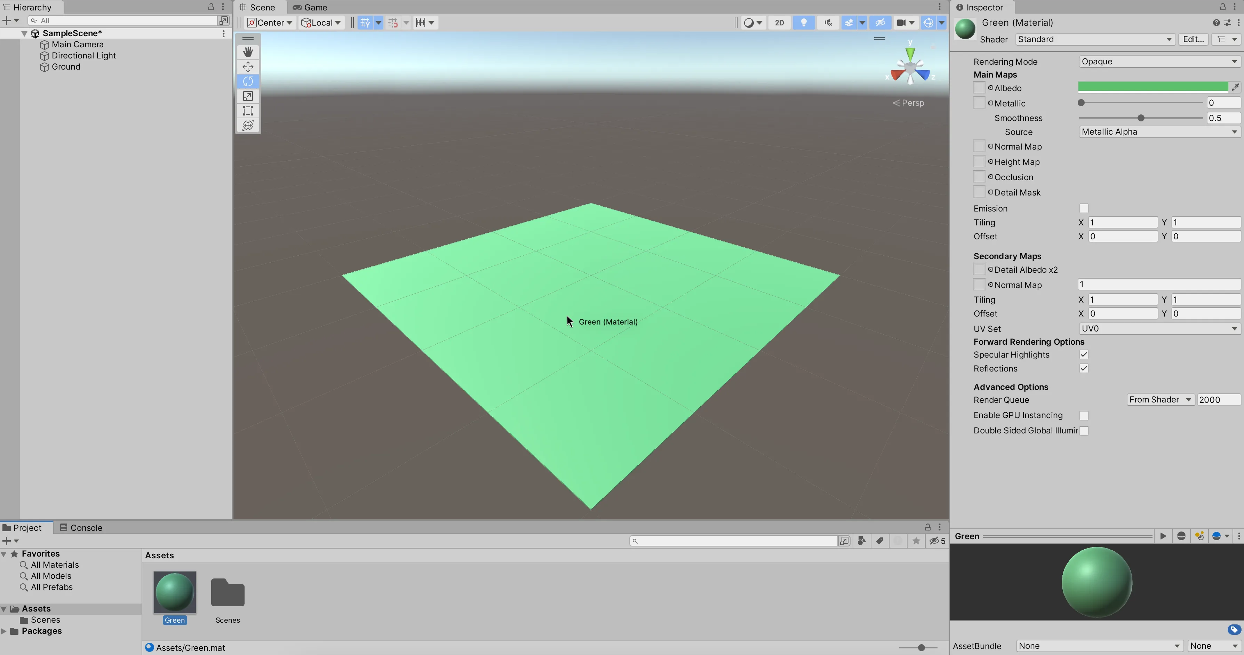Open the Shader Standard dropdown

click(1095, 39)
